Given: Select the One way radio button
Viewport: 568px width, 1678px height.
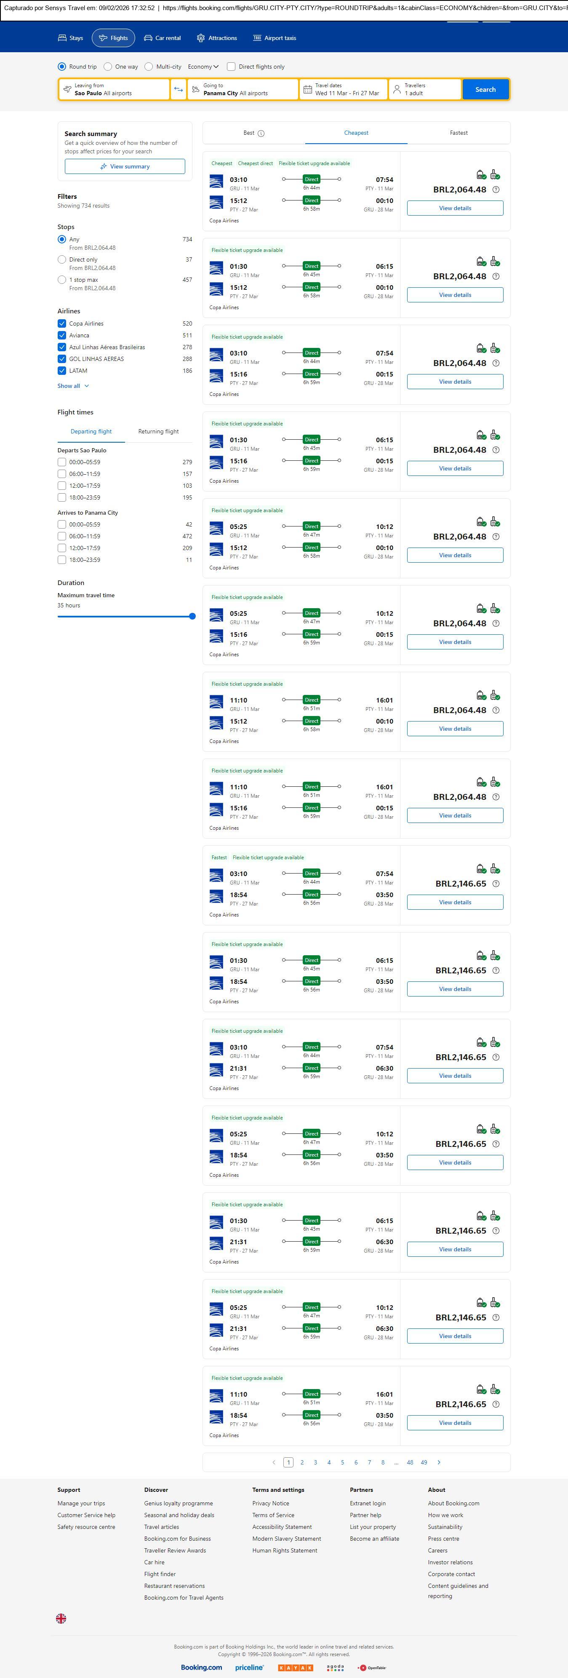Looking at the screenshot, I should 108,67.
